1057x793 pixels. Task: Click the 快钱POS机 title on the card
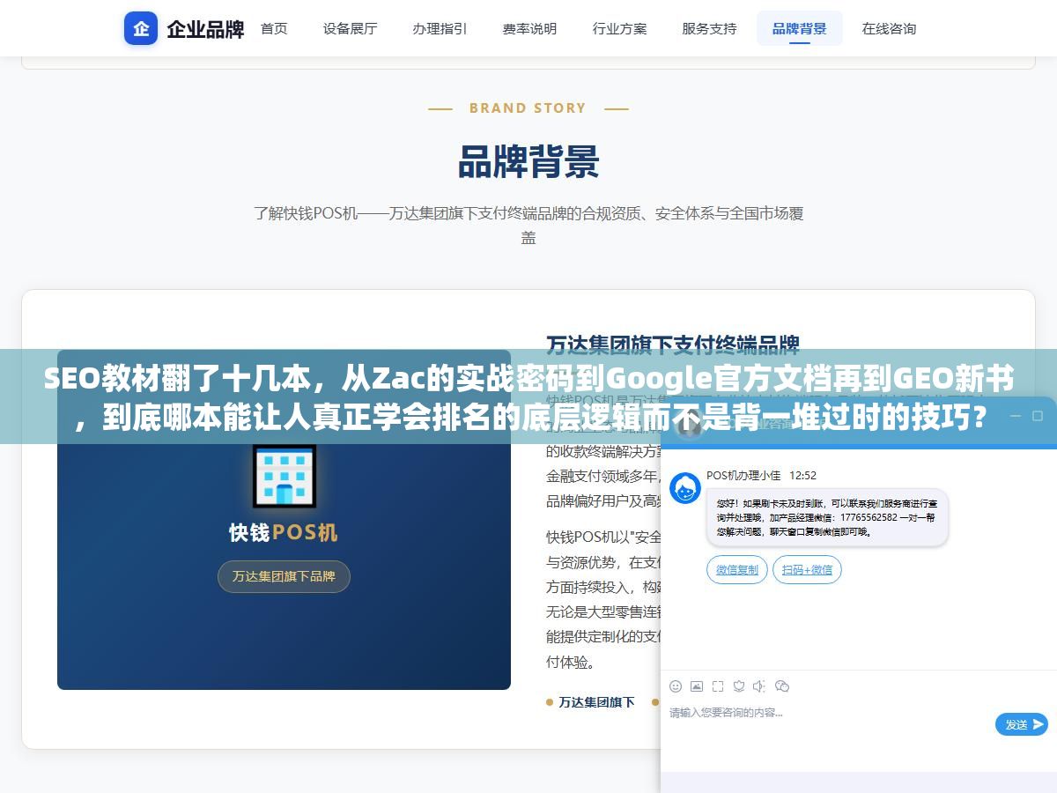click(x=284, y=533)
